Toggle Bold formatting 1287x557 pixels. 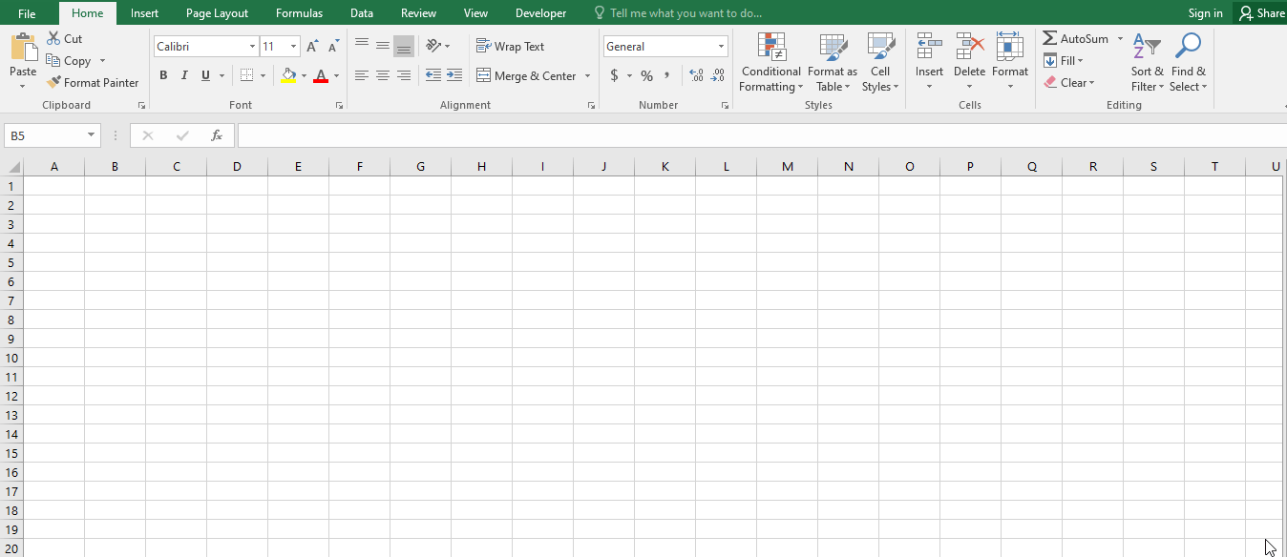(x=163, y=75)
